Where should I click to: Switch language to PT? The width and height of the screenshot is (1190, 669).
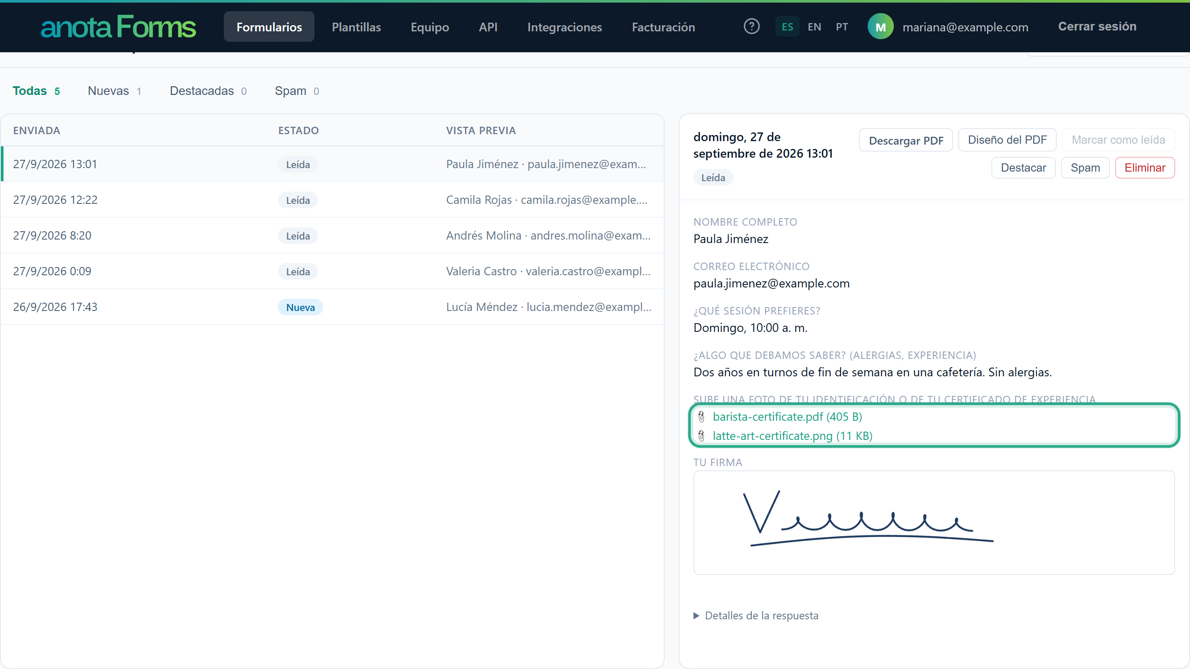[x=842, y=27]
